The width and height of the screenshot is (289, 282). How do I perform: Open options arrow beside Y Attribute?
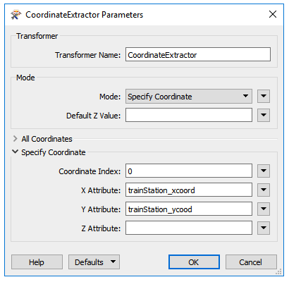point(264,209)
